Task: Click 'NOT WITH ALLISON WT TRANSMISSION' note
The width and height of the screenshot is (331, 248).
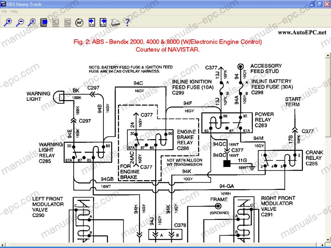Action: [184, 162]
